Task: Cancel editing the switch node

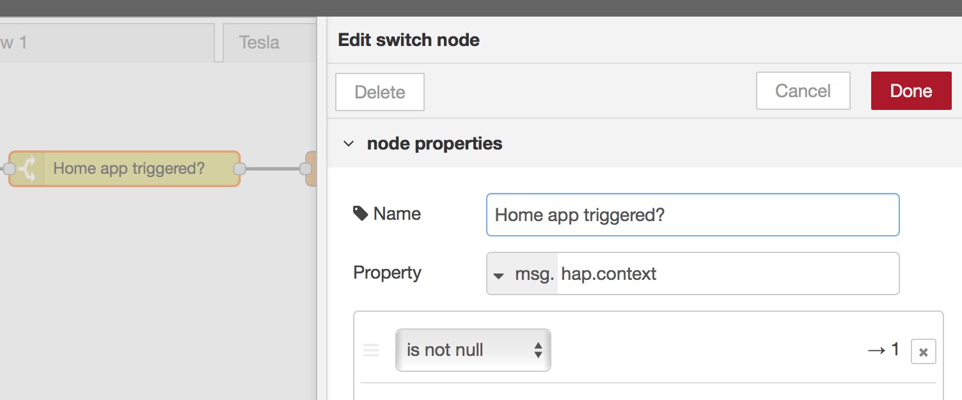Action: (x=803, y=91)
